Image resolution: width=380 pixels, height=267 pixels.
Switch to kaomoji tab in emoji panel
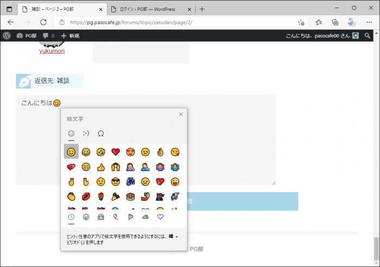(86, 133)
